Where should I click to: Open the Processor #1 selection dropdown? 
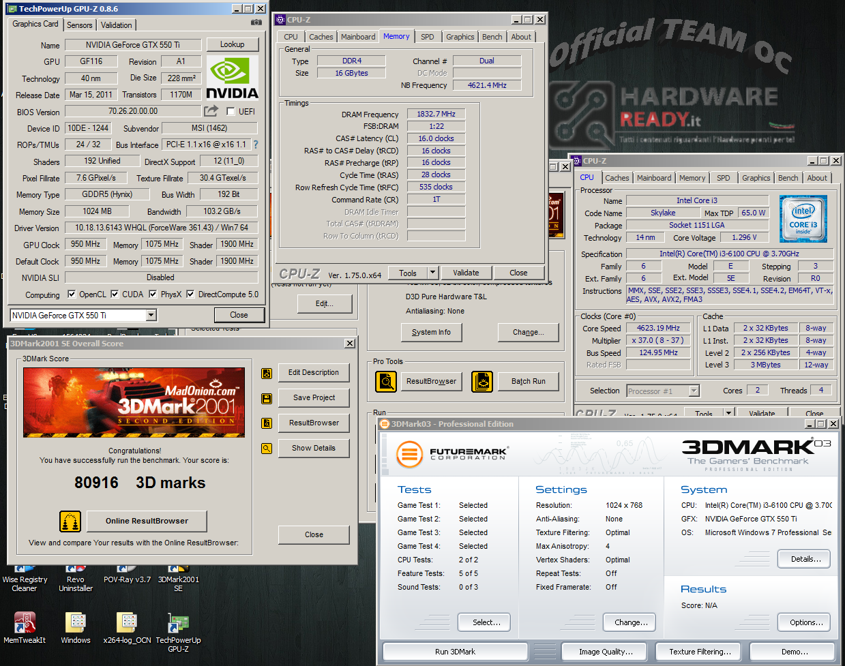point(694,391)
